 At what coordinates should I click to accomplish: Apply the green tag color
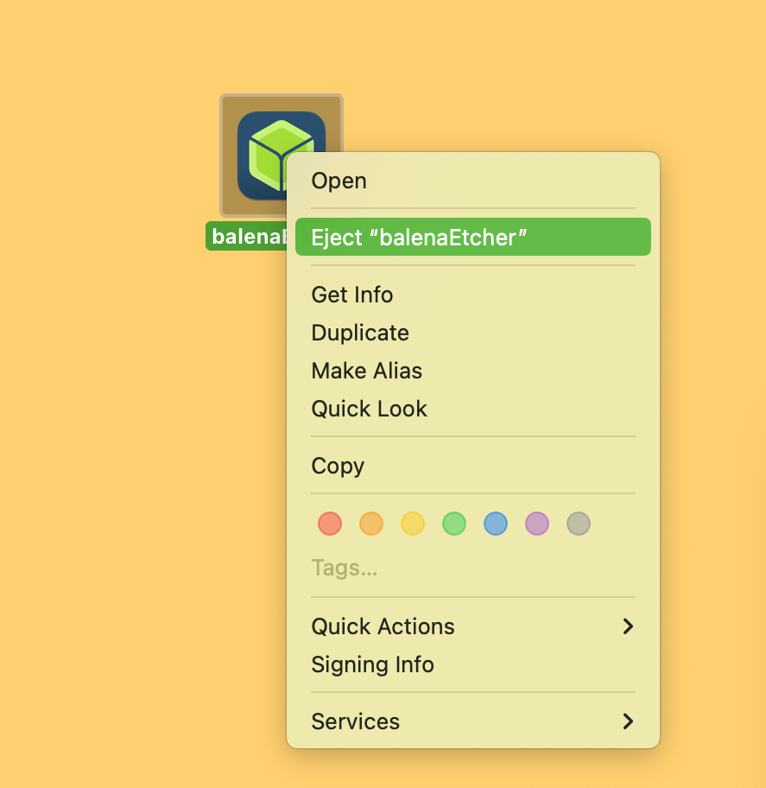pos(454,524)
